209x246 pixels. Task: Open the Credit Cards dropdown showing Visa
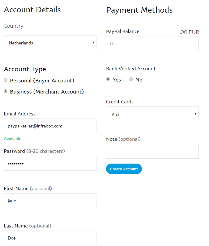point(152,114)
